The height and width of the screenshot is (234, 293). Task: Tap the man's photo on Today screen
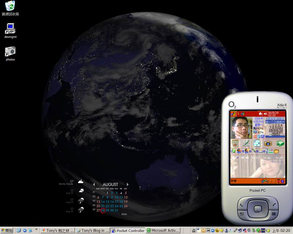tap(242, 128)
